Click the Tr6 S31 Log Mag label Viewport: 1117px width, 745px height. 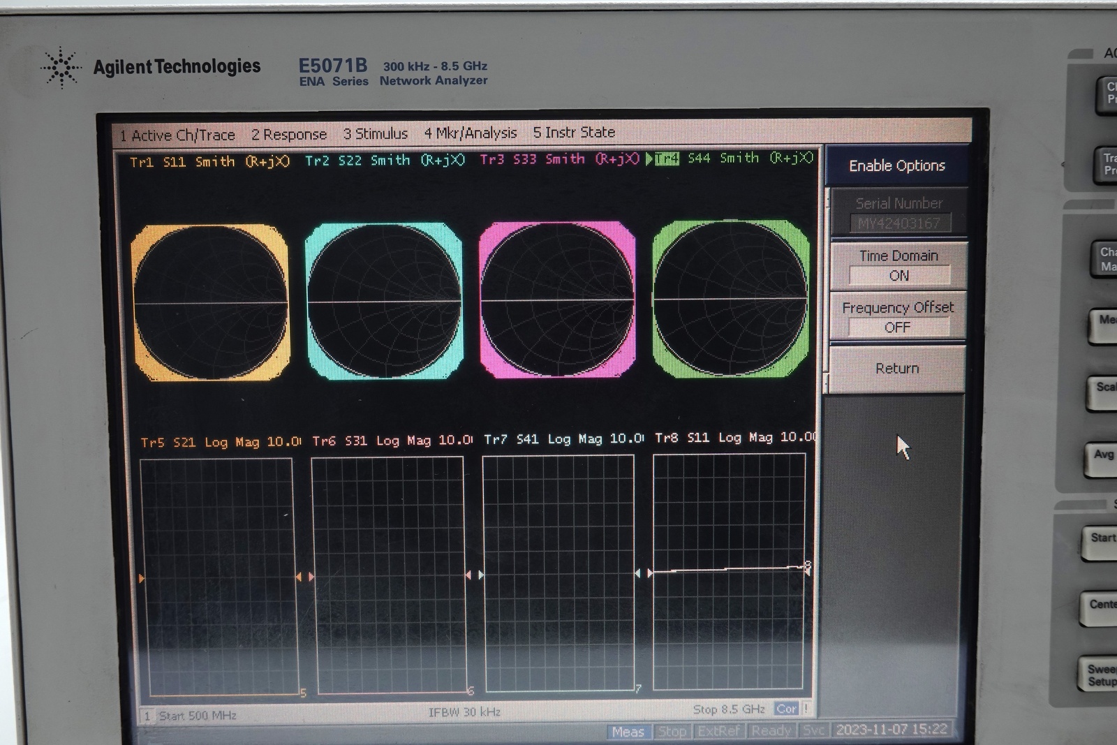(392, 441)
